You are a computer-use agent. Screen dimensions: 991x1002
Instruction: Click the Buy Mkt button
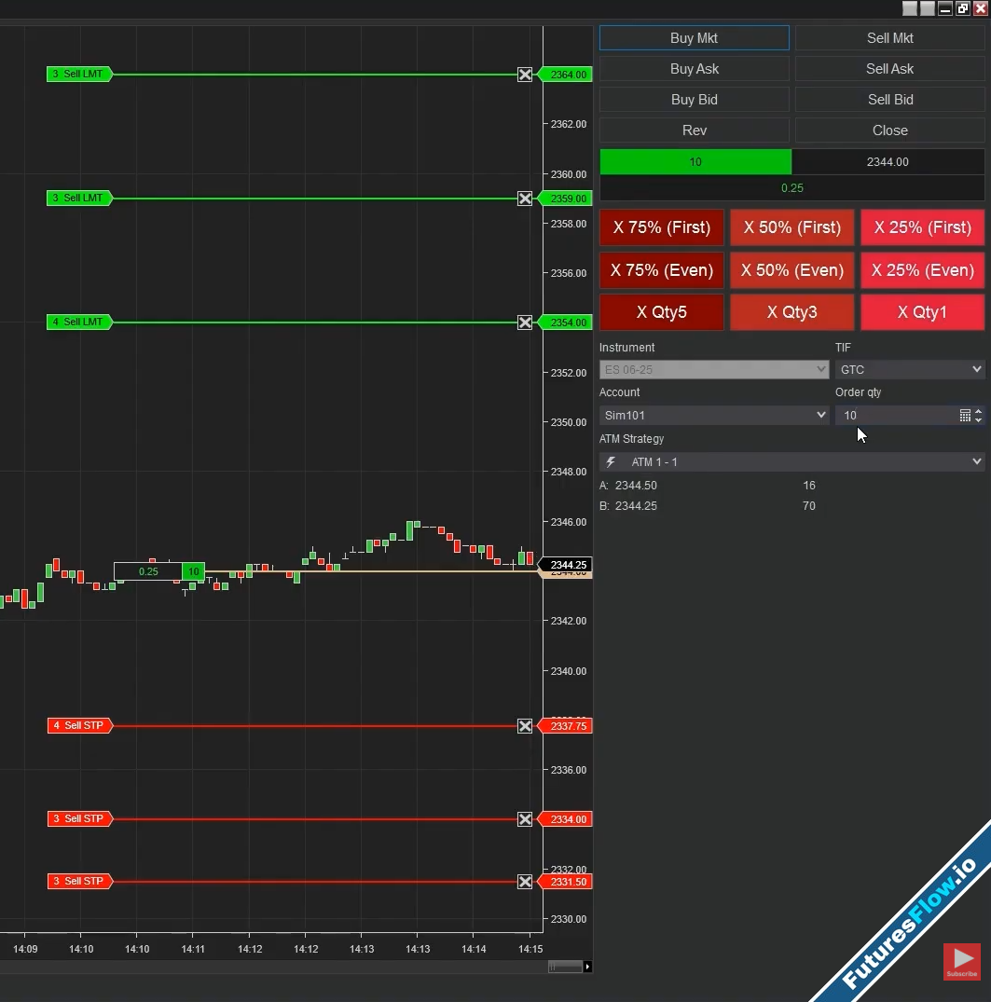click(695, 38)
